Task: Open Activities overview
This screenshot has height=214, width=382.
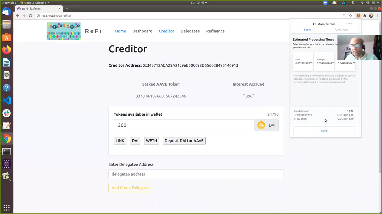Action: click(x=9, y=3)
